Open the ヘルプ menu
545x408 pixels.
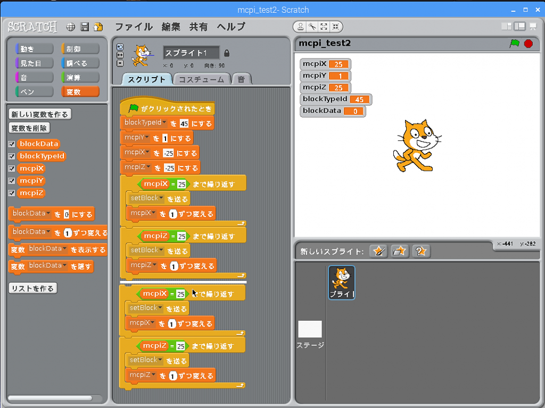coord(231,27)
